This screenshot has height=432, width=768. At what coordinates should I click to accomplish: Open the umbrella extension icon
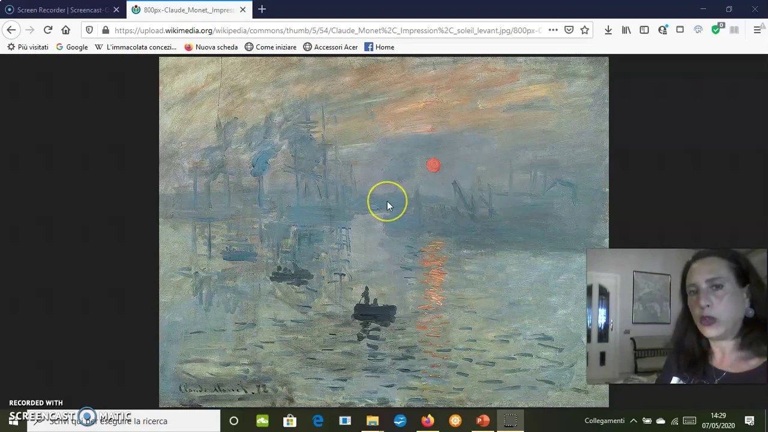point(698,30)
